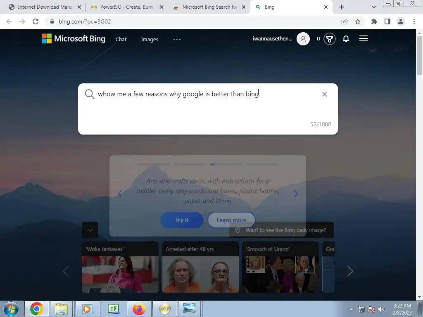Screen dimensions: 423x317
Task: Click Want to see the Bing daily image
Action: [x=281, y=230]
